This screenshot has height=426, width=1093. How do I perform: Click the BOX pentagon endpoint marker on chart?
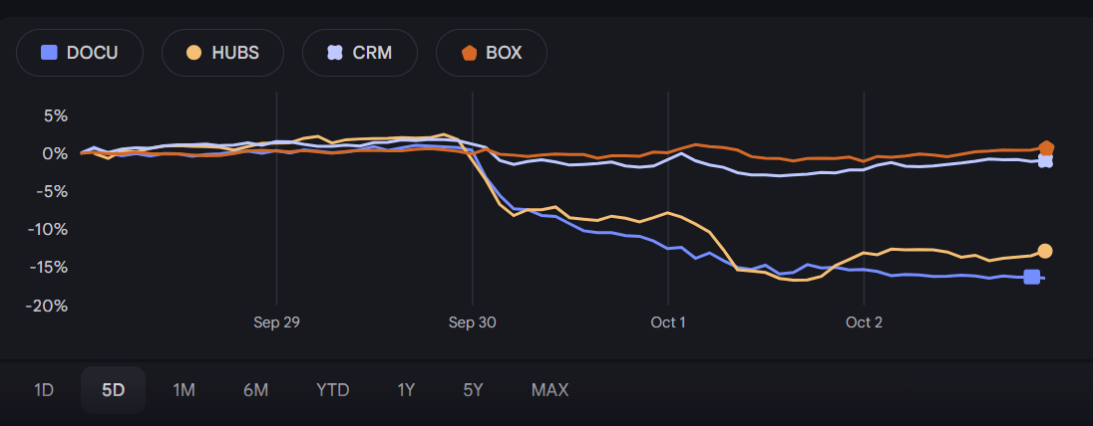tap(1046, 148)
